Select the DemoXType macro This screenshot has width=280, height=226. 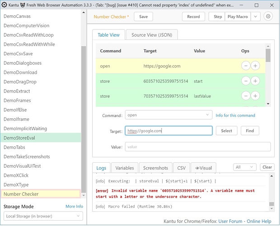[41, 184]
